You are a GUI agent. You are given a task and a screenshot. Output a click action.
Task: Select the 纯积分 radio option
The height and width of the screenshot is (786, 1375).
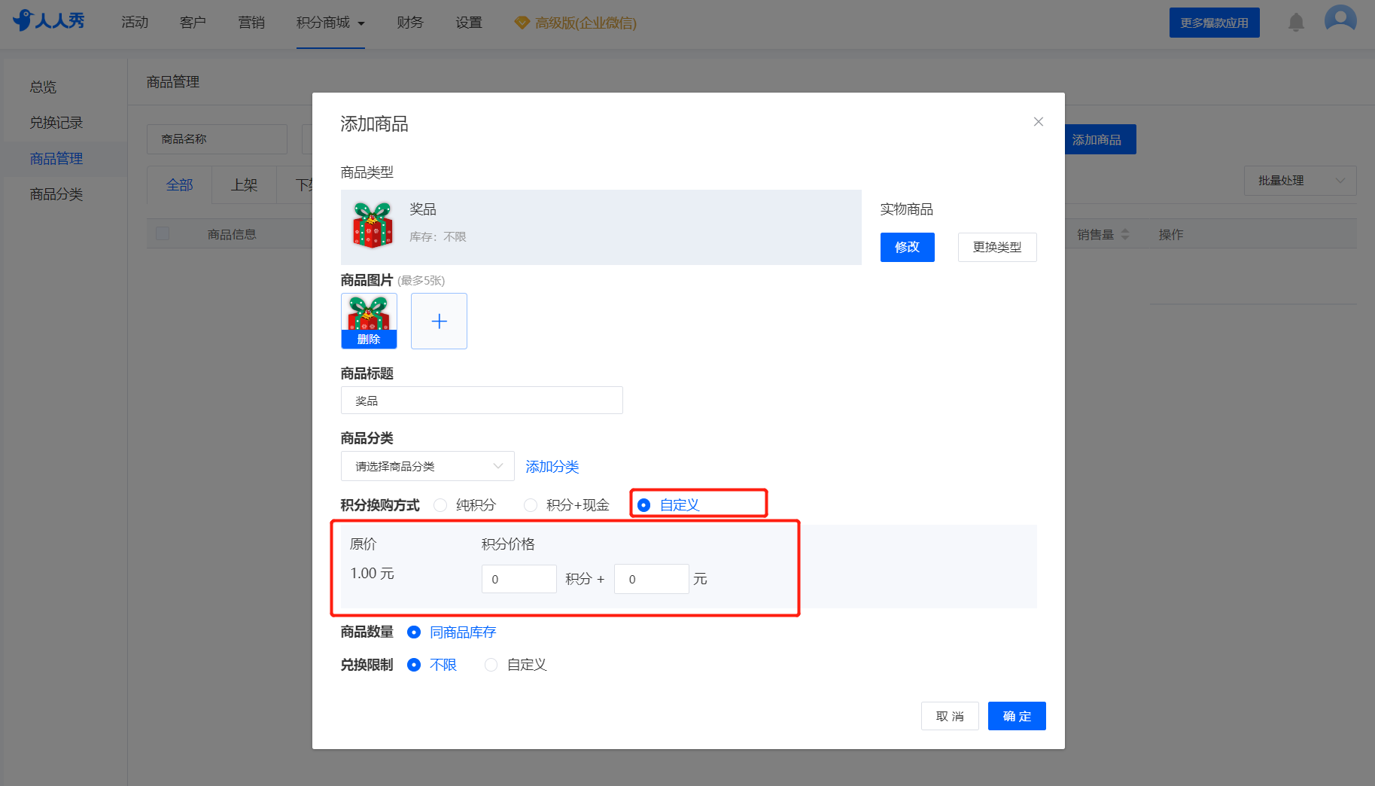pos(440,505)
